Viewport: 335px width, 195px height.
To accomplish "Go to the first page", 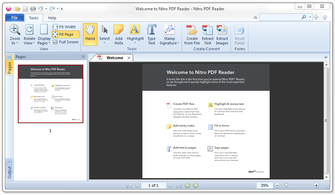I will [129, 185].
